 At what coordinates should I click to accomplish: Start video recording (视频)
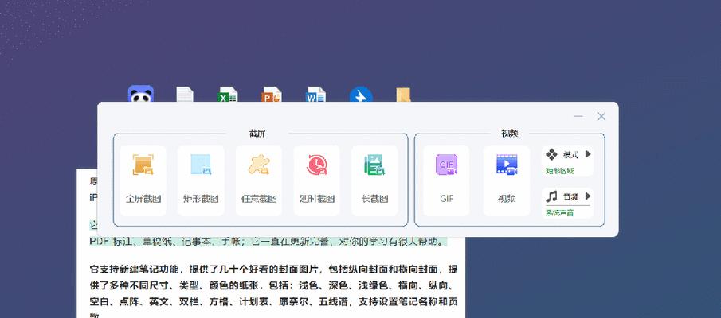506,180
